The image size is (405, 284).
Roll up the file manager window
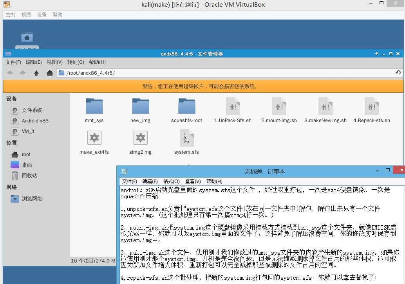point(376,54)
